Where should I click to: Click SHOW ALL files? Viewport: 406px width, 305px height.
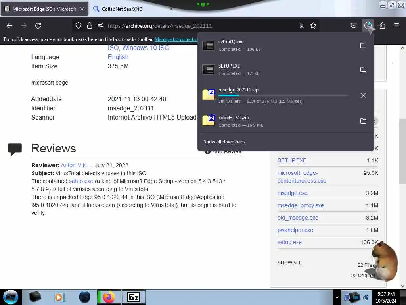click(289, 263)
